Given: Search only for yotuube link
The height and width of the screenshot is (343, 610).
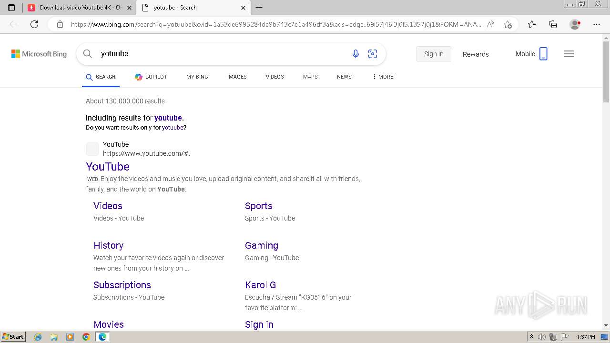Looking at the screenshot, I should coord(173,128).
